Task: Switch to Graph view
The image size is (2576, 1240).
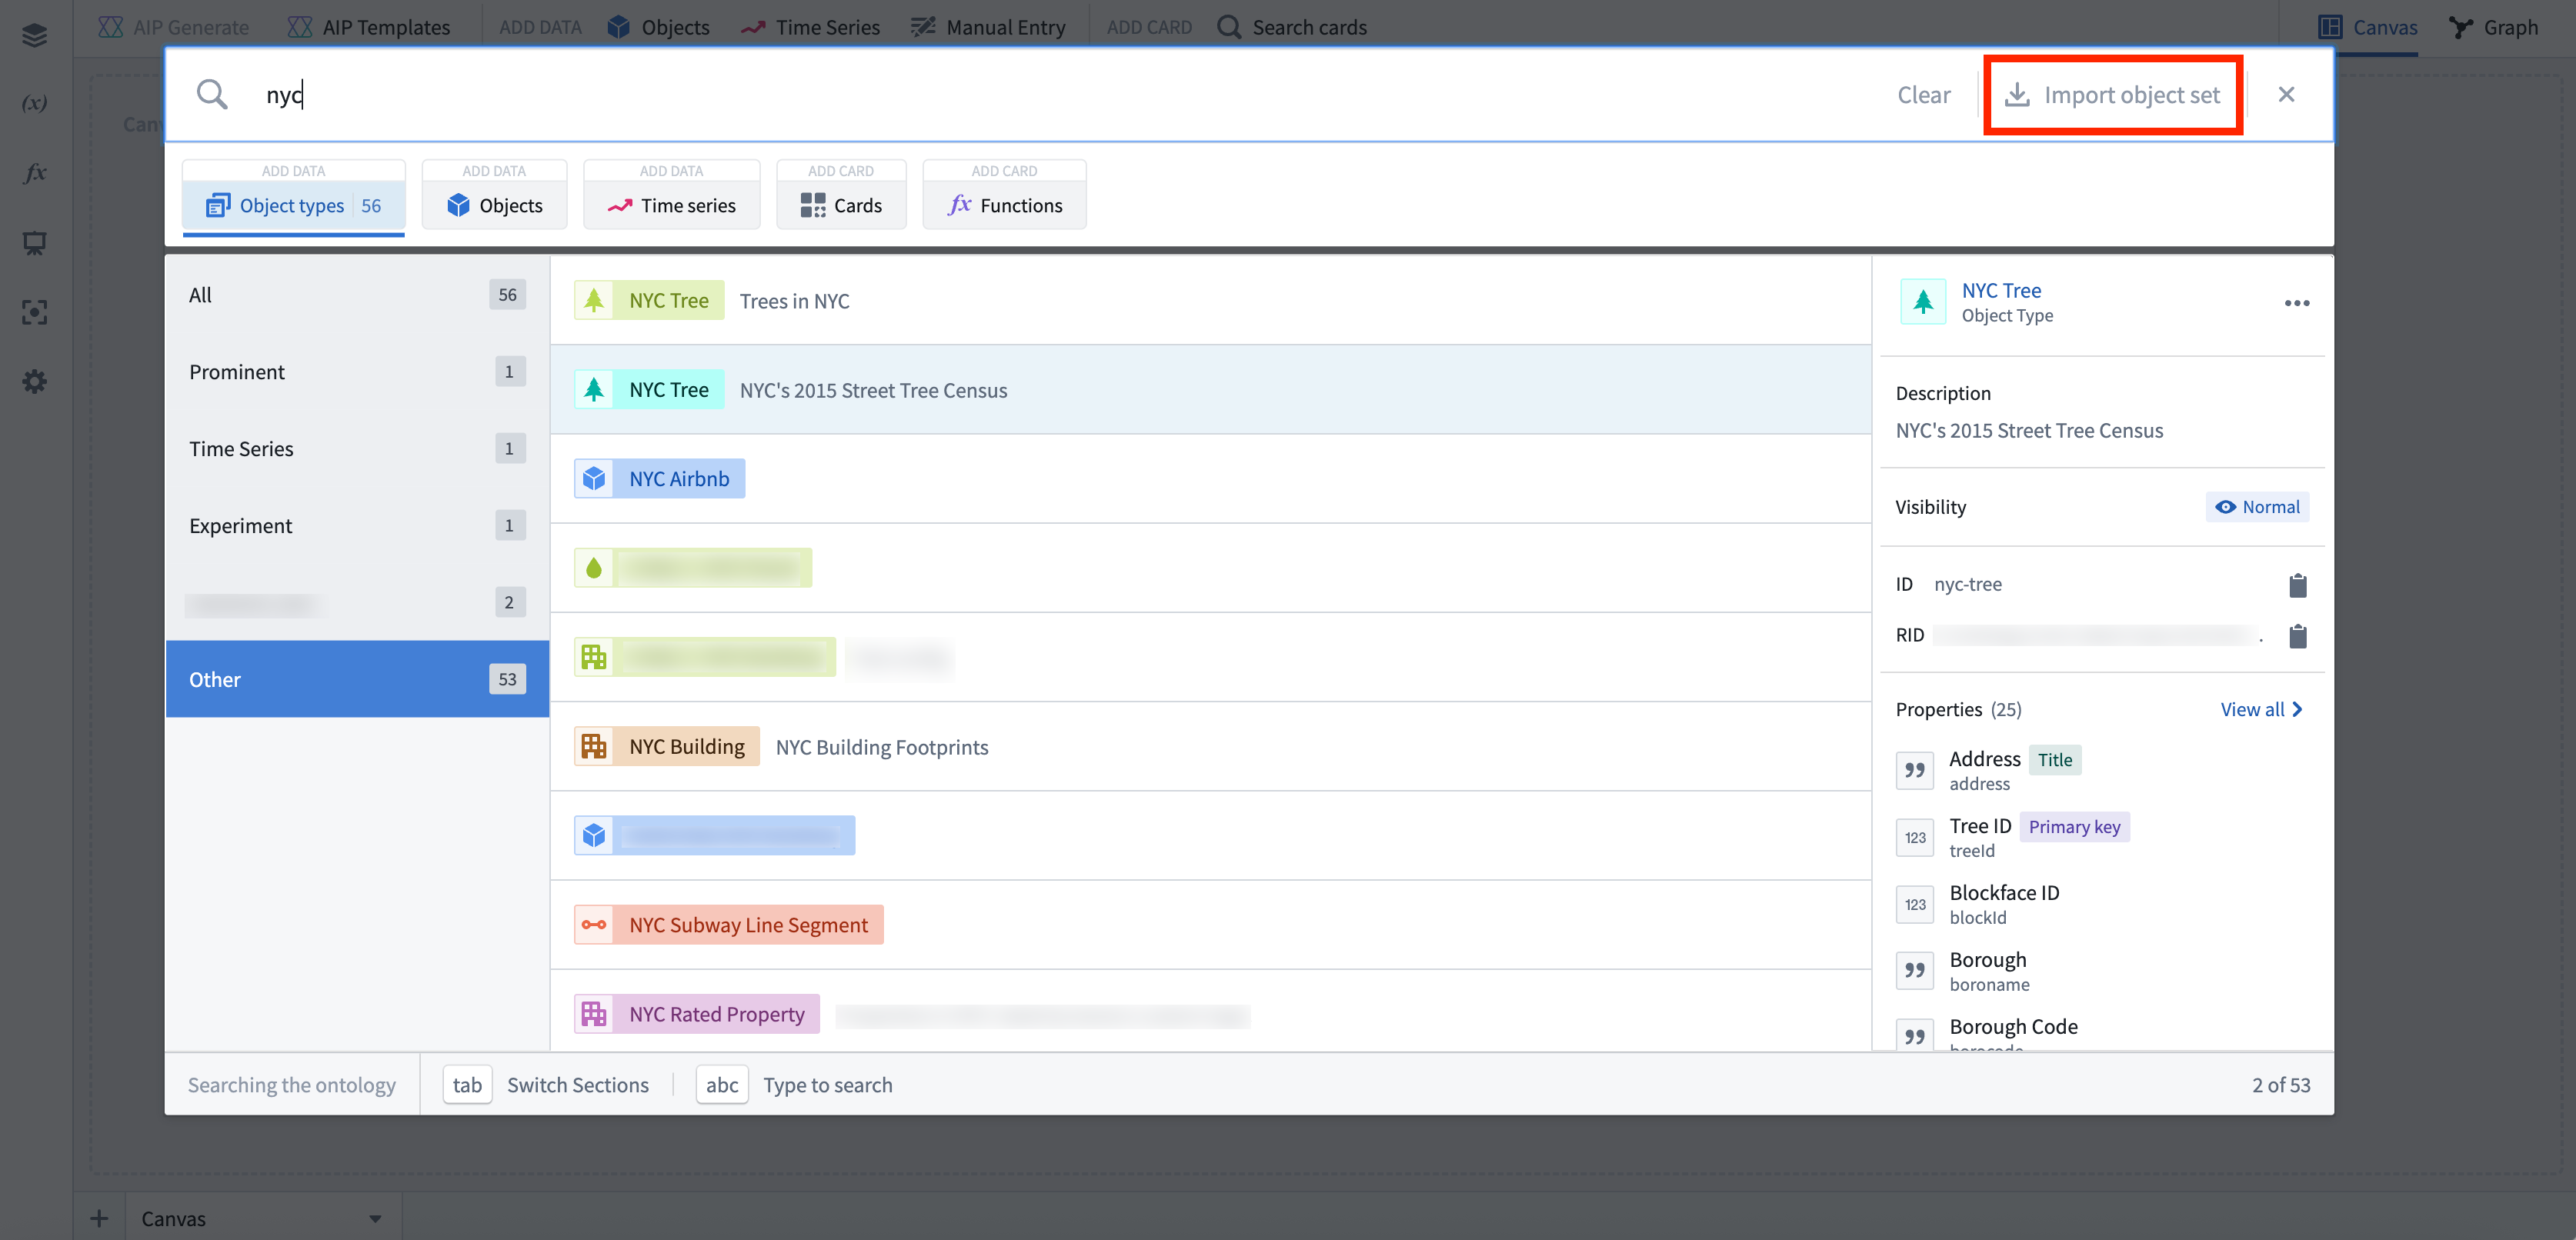Action: tap(2493, 27)
